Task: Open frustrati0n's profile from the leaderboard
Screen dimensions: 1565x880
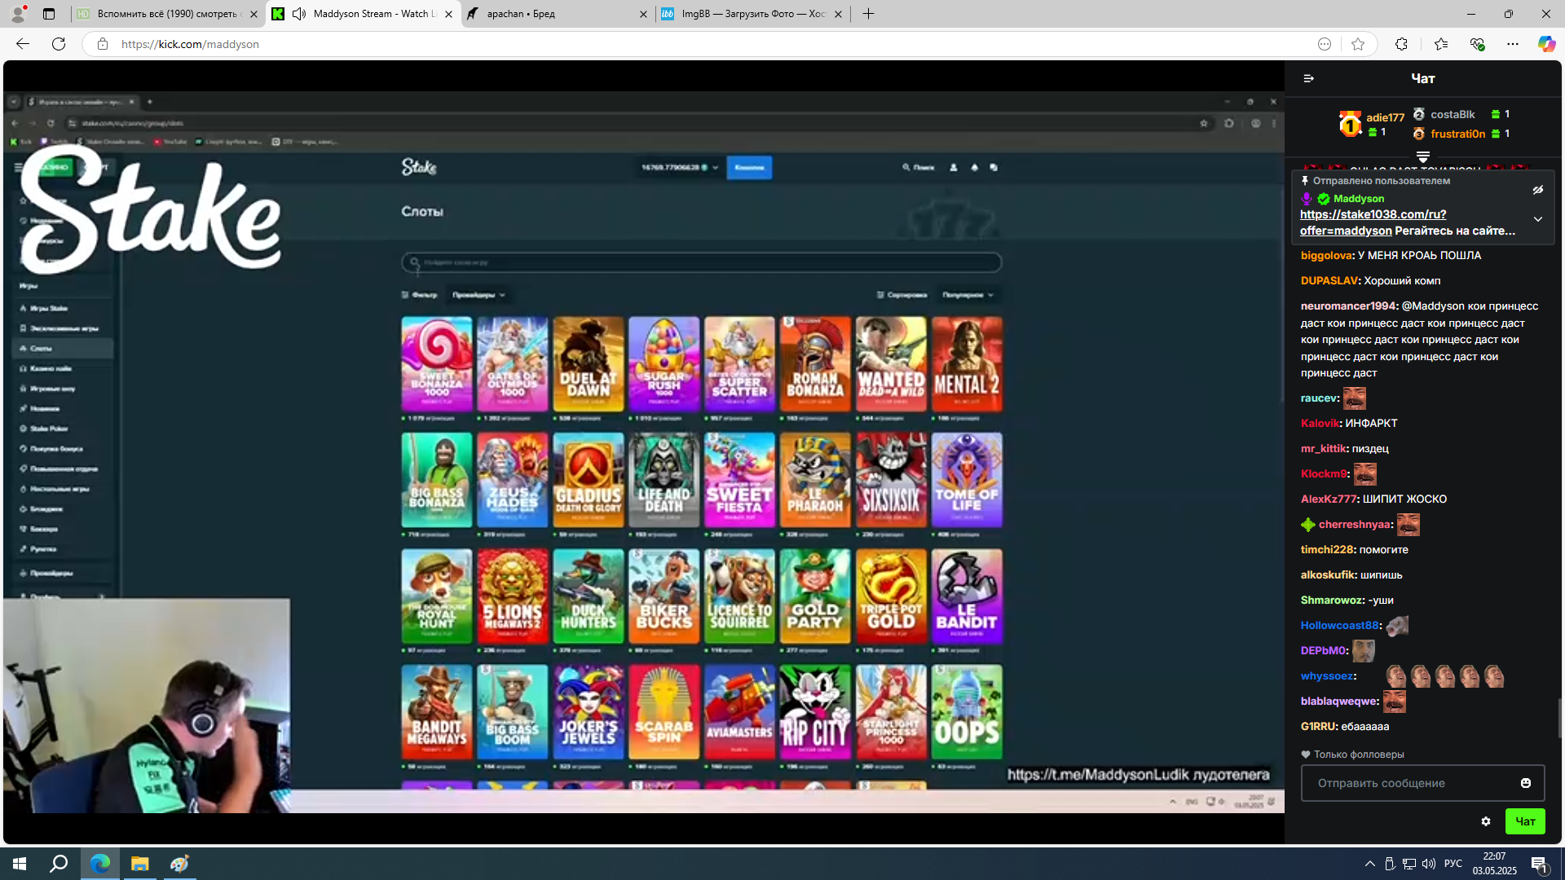Action: click(1457, 134)
